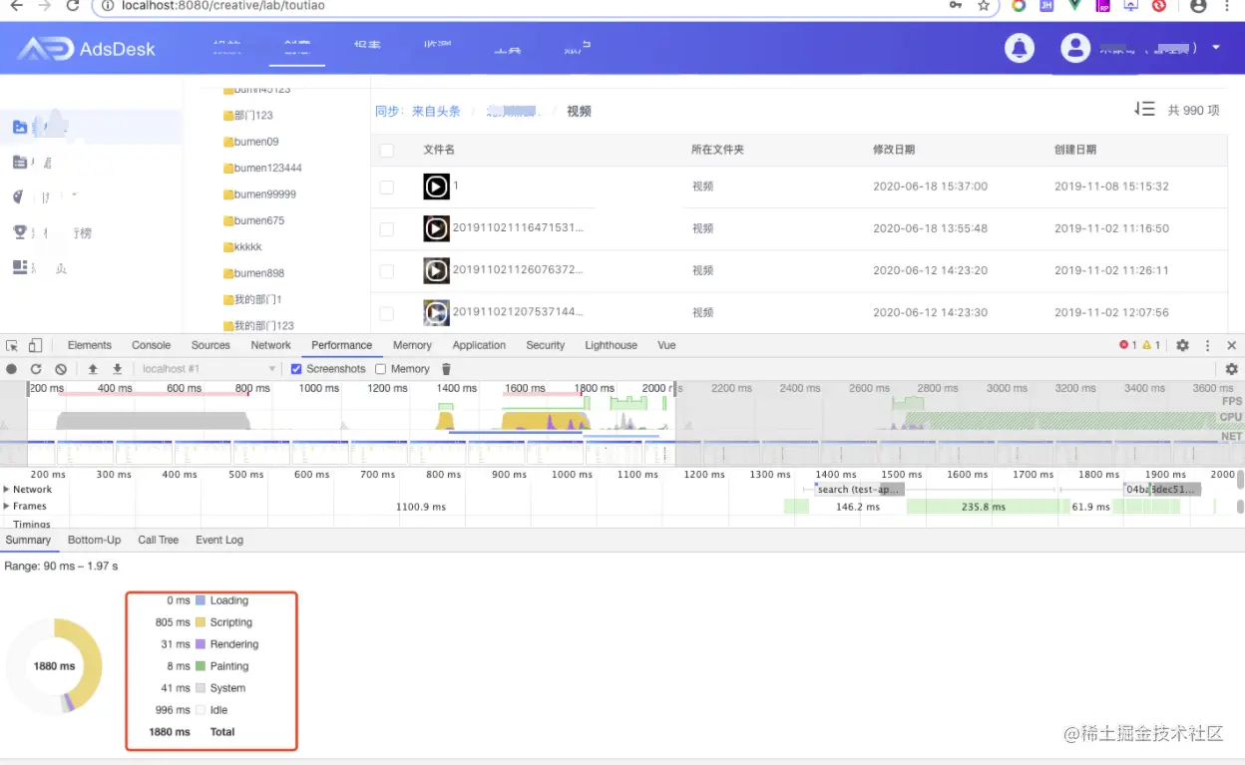Image resolution: width=1245 pixels, height=765 pixels.
Task: Enable the Memory checkbox
Action: [x=380, y=369]
